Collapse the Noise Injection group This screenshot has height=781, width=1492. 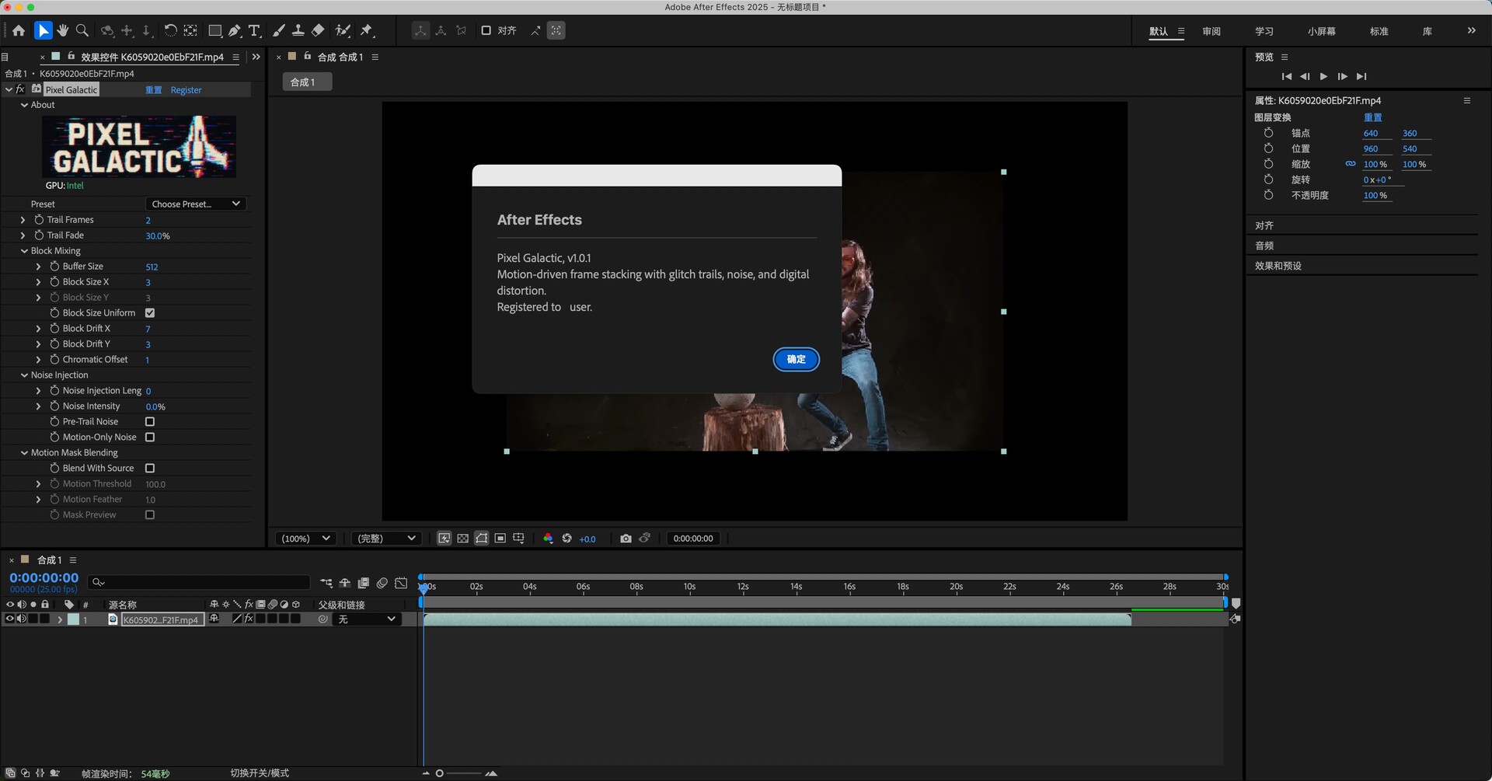coord(24,375)
